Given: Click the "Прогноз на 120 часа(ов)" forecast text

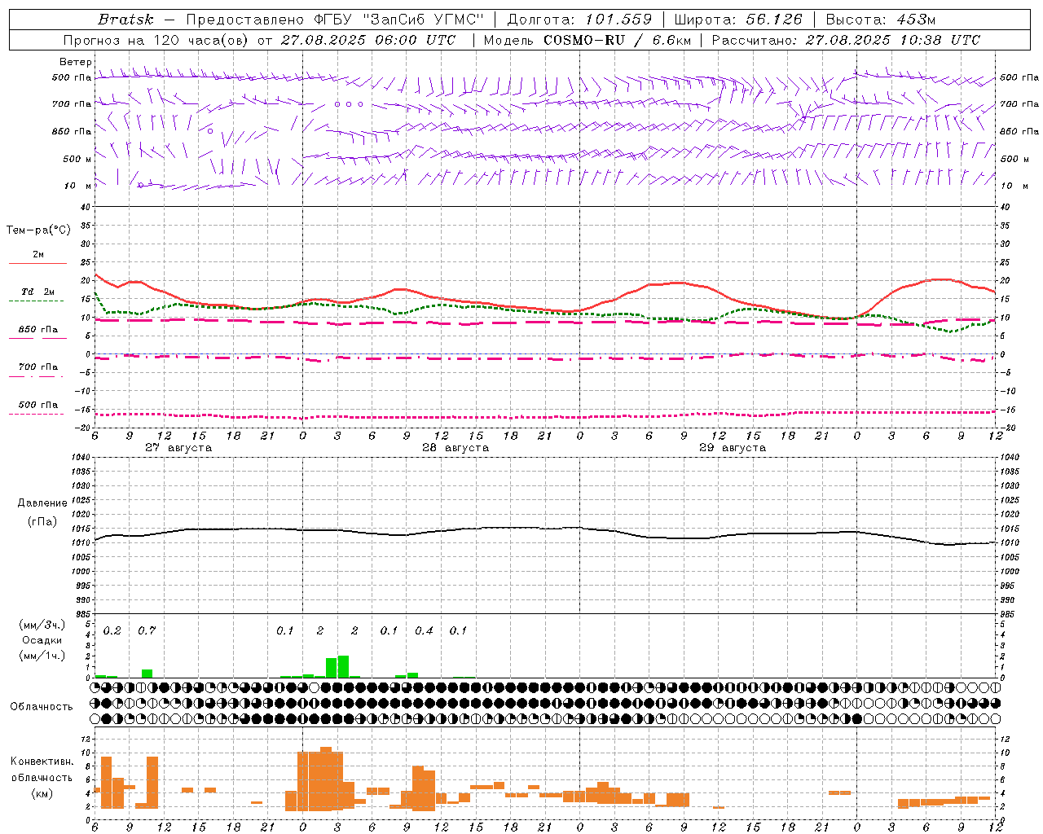Looking at the screenshot, I should [156, 40].
